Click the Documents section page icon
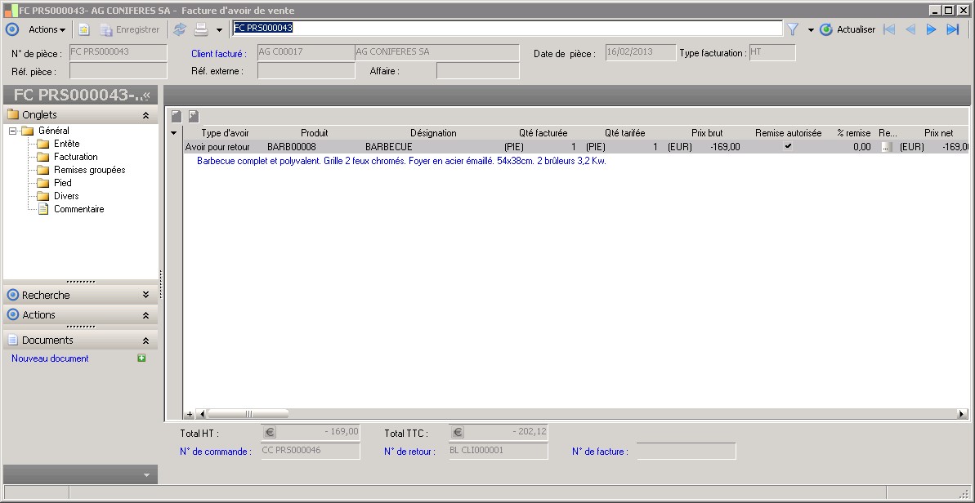975x503 pixels. 12,341
